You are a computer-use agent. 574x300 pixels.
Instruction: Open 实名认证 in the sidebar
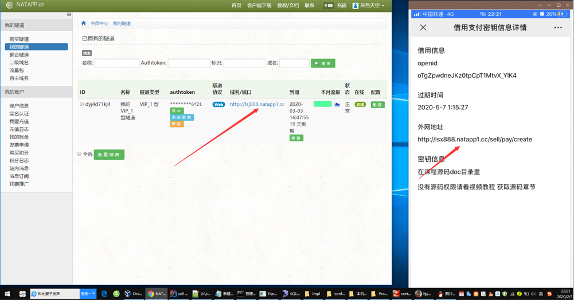point(19,113)
